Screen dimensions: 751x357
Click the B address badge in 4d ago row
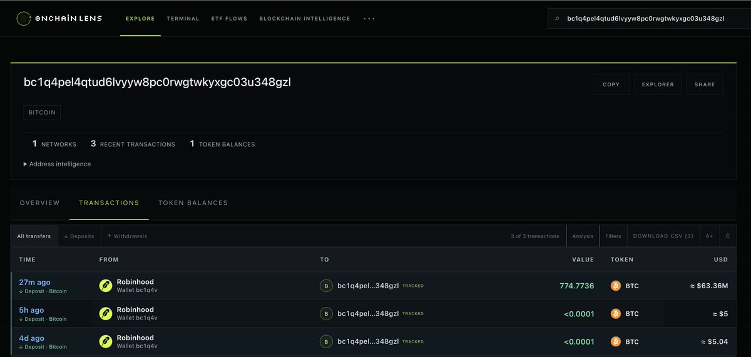[326, 341]
